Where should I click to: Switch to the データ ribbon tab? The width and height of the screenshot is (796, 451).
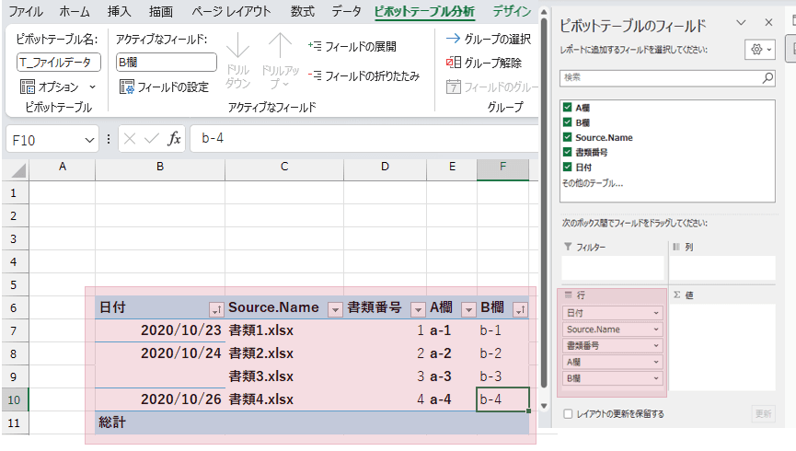click(346, 12)
